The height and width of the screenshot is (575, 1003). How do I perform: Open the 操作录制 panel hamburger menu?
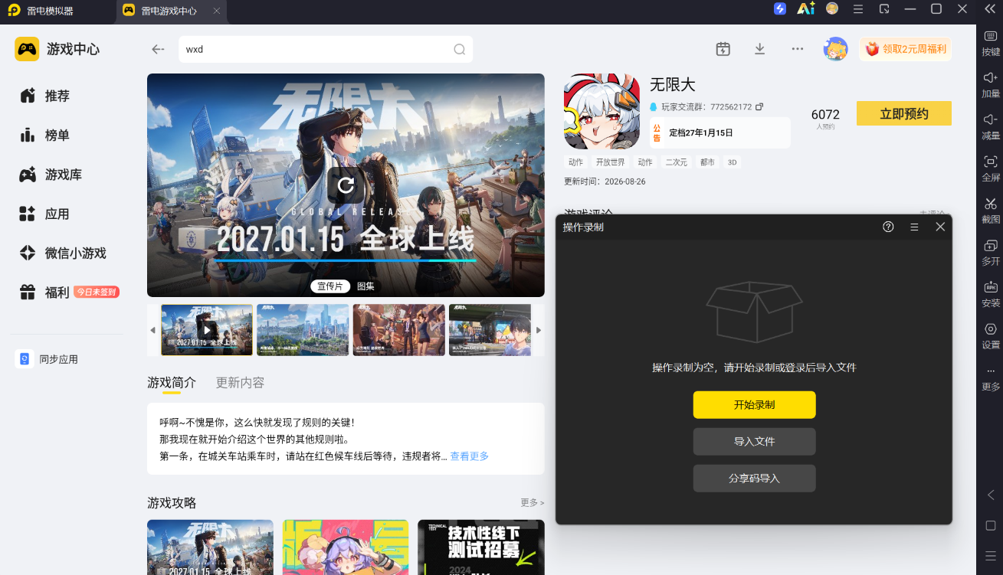pyautogui.click(x=914, y=227)
